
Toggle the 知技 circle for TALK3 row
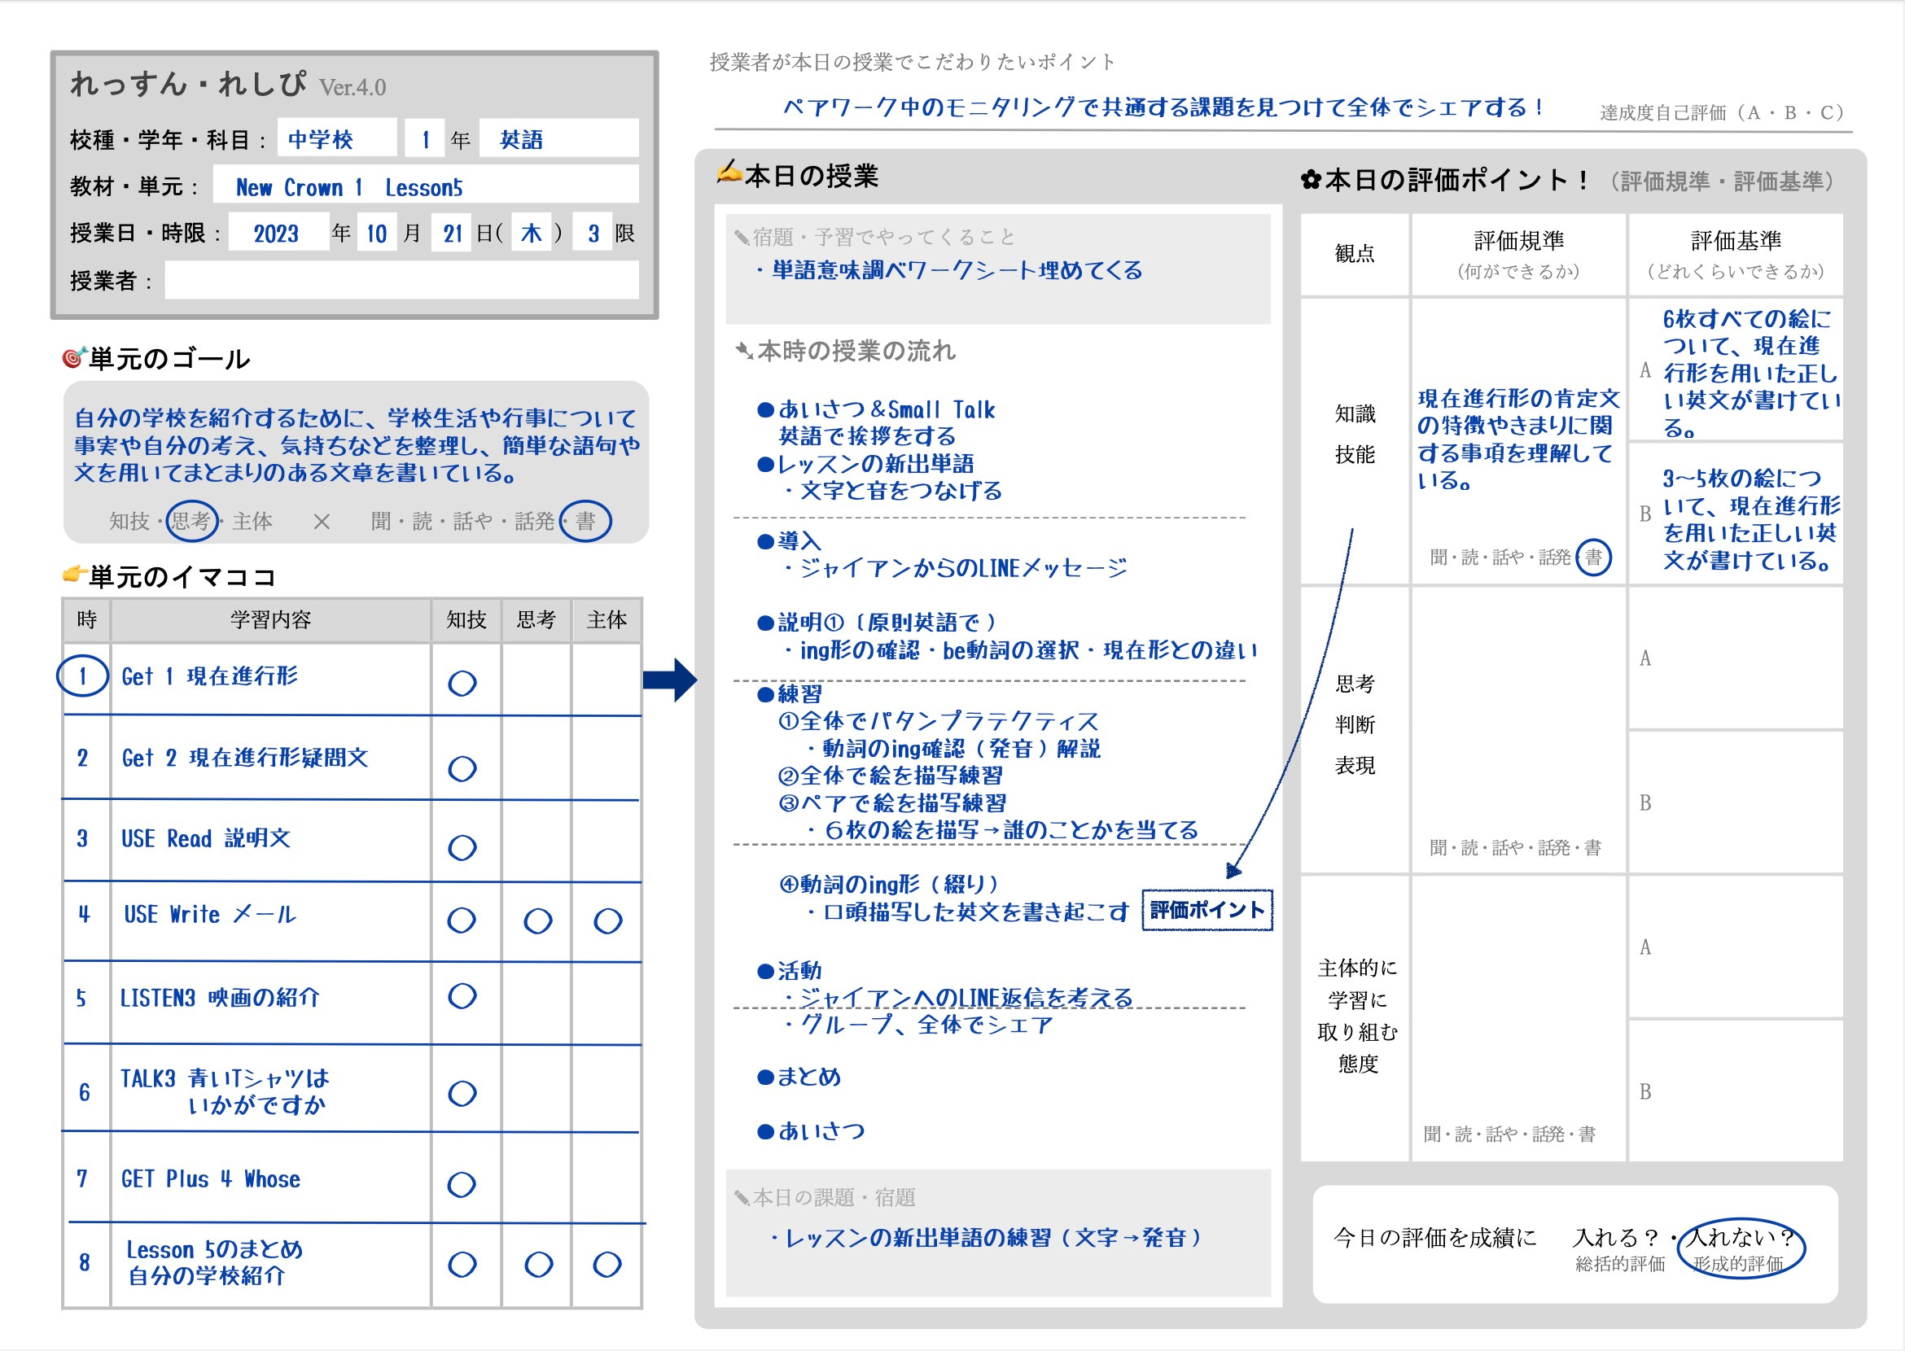462,1092
